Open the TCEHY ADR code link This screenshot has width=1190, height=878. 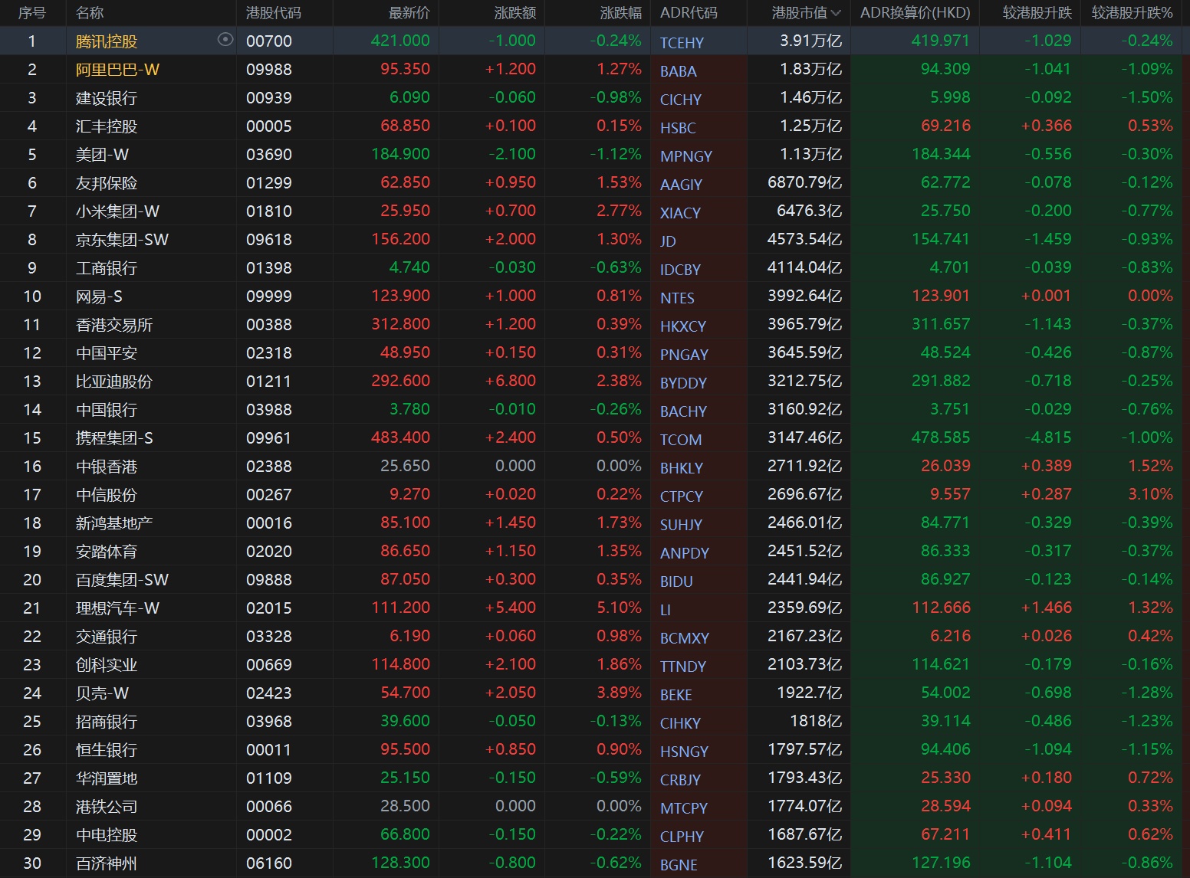coord(682,43)
